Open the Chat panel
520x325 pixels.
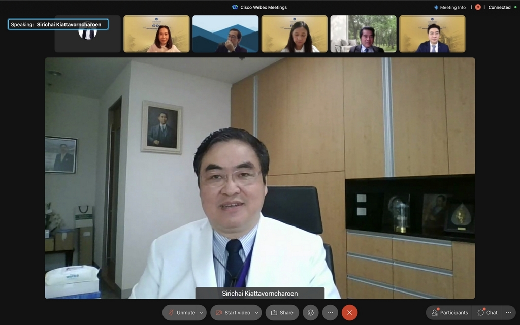pos(487,313)
